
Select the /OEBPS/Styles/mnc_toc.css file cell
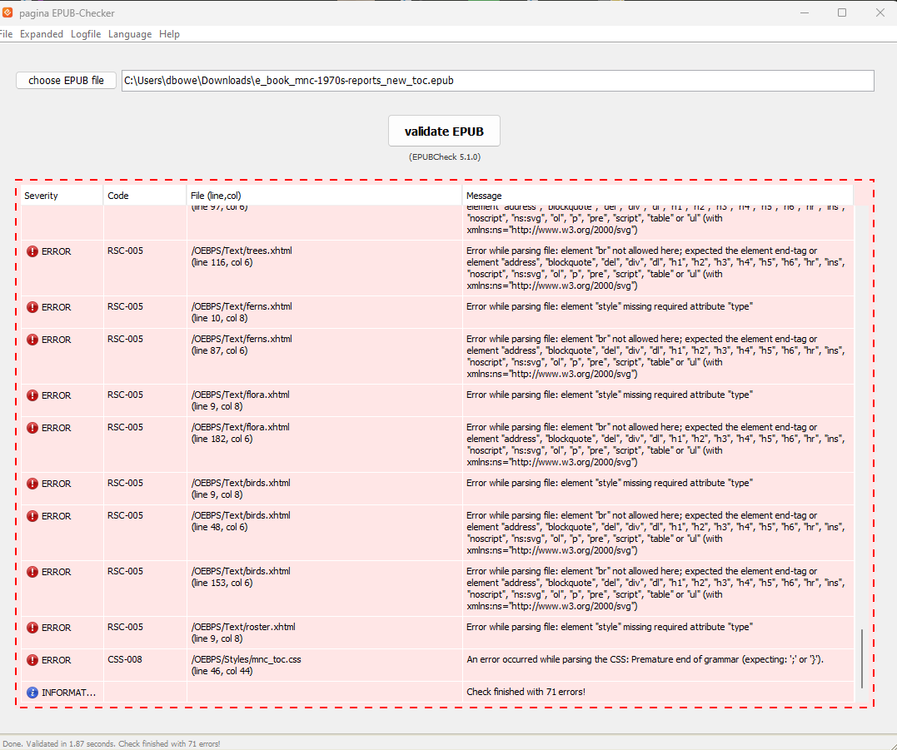coord(324,665)
